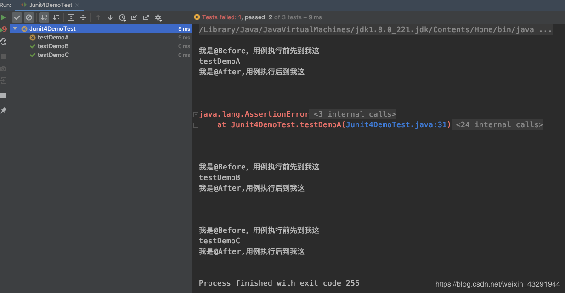Viewport: 565px width, 293px height.
Task: Click 'Process finished with exit code 255' text
Action: 279,283
